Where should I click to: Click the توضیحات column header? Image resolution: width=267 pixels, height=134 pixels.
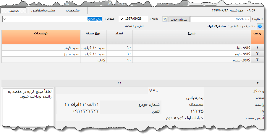[41, 37]
